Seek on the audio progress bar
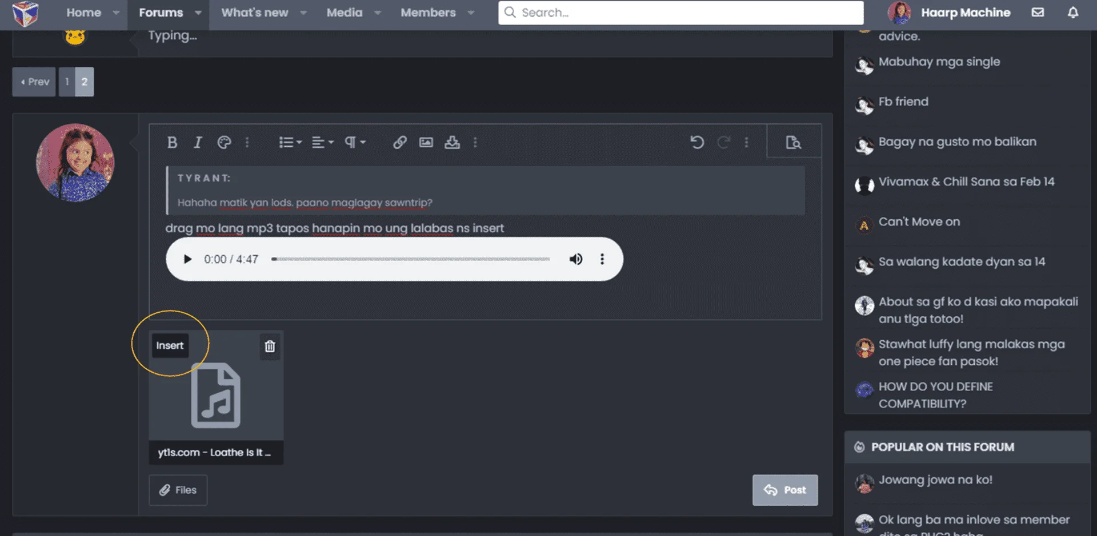 411,259
